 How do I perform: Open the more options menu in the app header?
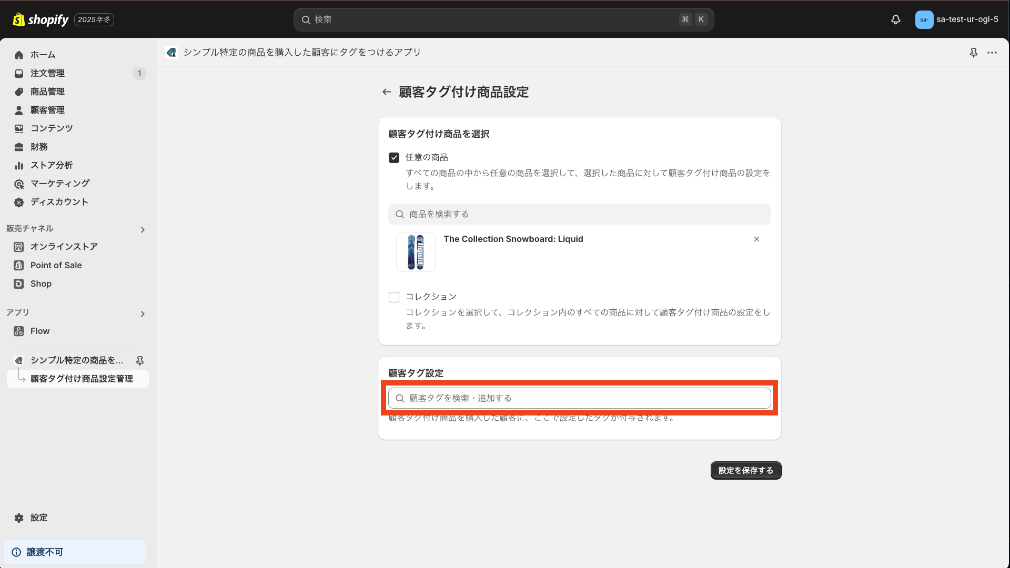click(993, 53)
